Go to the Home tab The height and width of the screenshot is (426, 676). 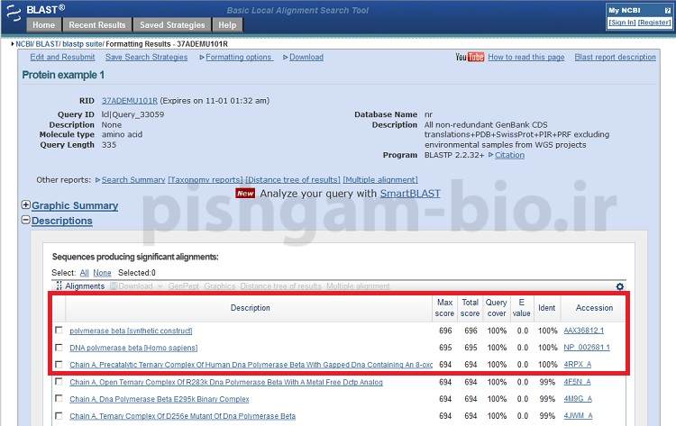point(44,25)
